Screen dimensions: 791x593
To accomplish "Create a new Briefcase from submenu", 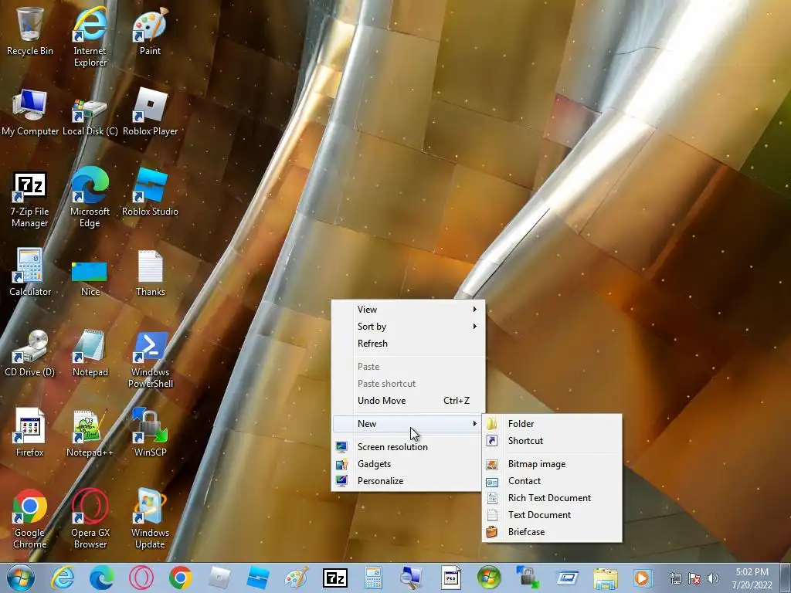I will pyautogui.click(x=552, y=532).
